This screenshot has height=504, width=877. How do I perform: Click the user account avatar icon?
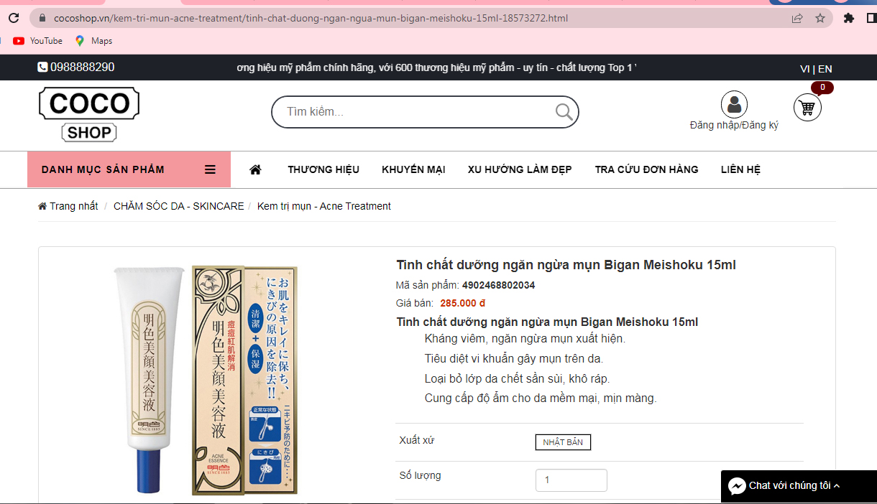click(734, 105)
